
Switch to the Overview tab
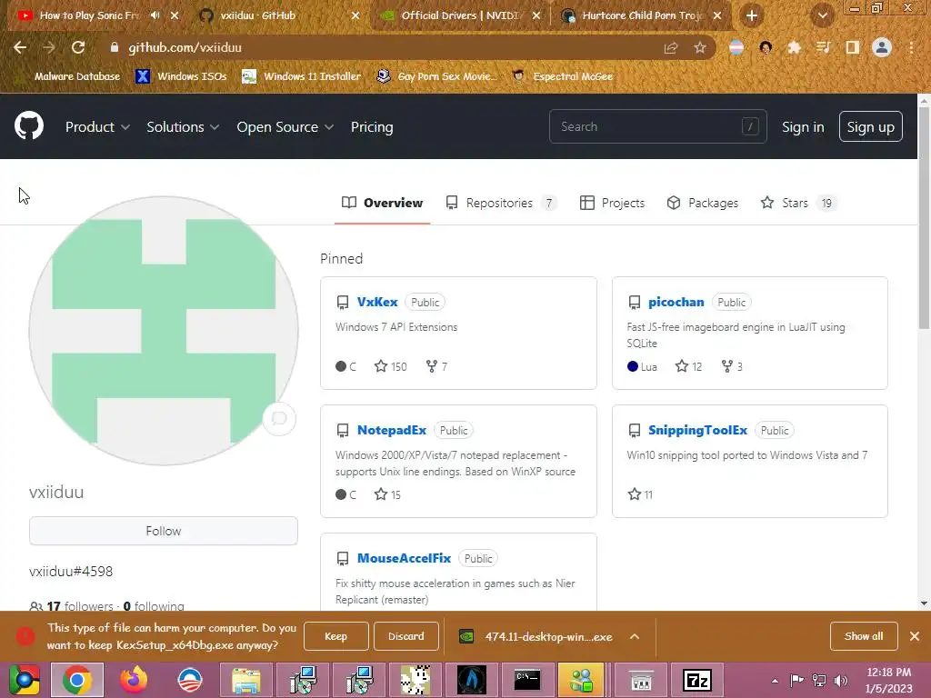coord(383,203)
